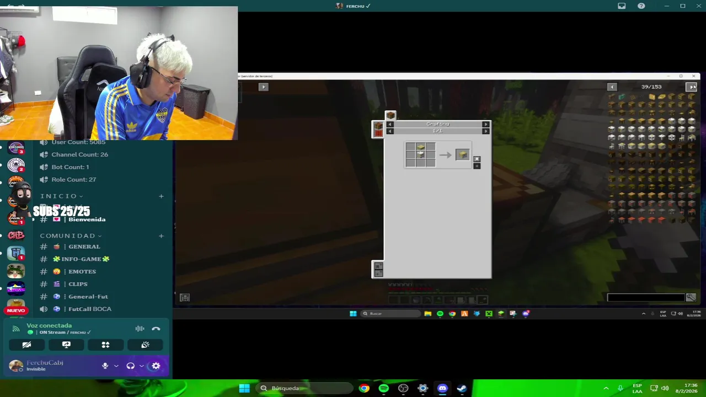Collapse the COMUNIDAD channel category
The image size is (706, 397).
[x=71, y=236]
